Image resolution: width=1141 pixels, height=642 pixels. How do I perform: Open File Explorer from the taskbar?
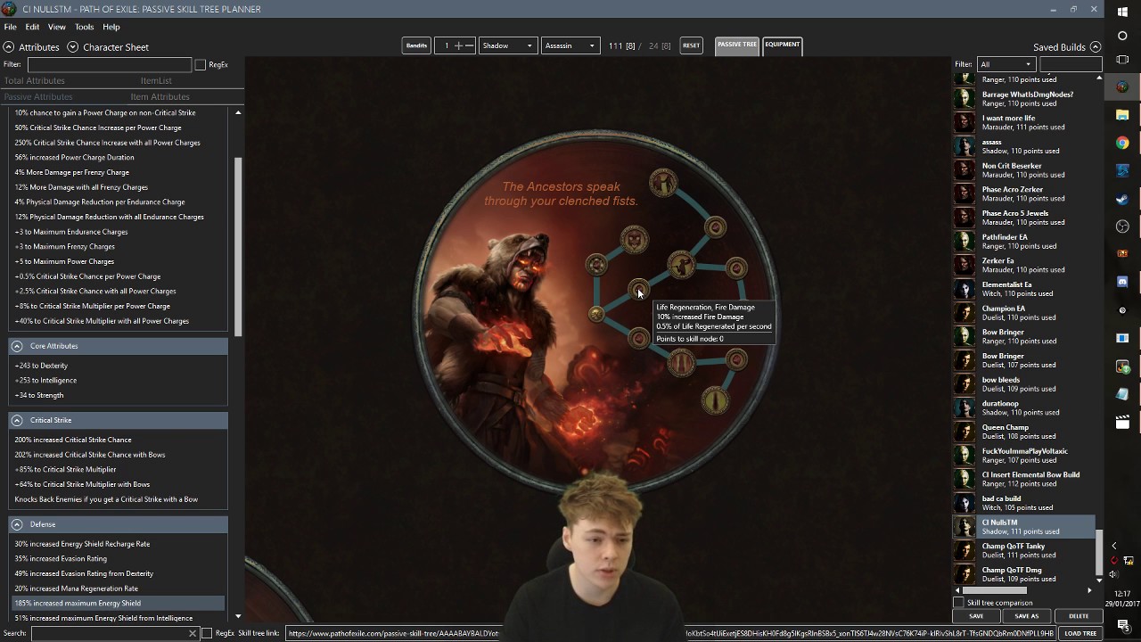point(1122,115)
